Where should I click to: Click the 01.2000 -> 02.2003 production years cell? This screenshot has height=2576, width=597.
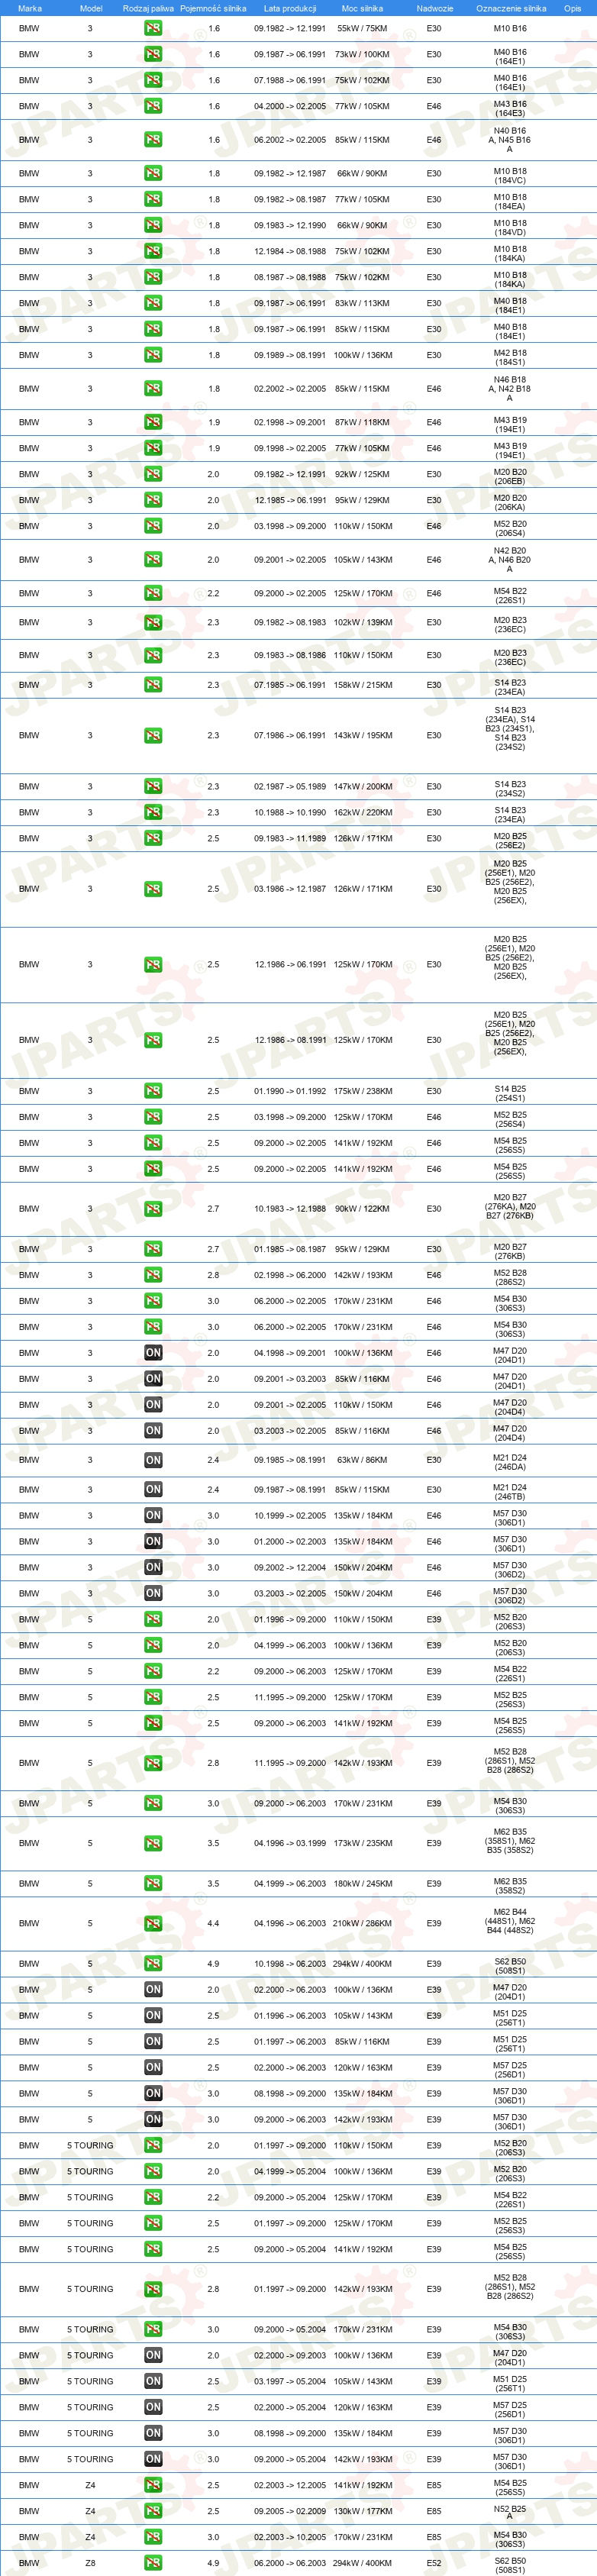(290, 1542)
